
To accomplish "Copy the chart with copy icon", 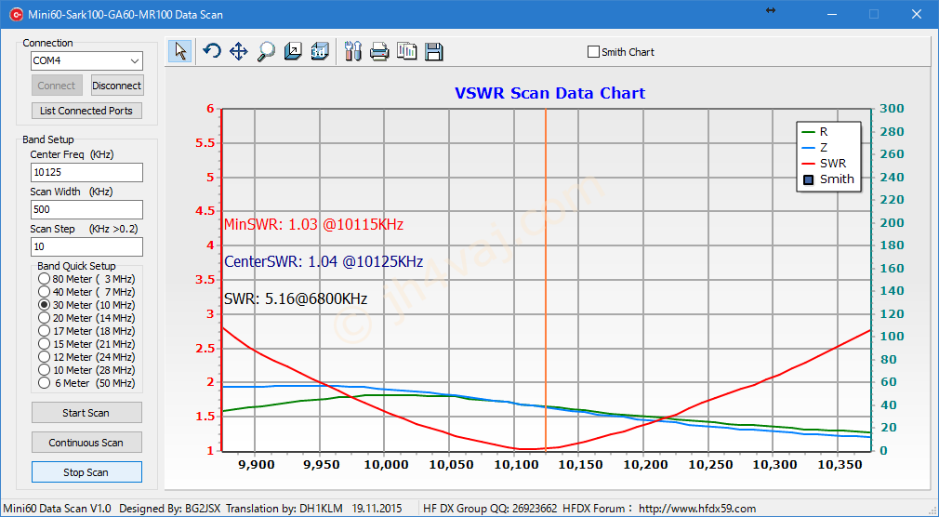I will pos(407,51).
